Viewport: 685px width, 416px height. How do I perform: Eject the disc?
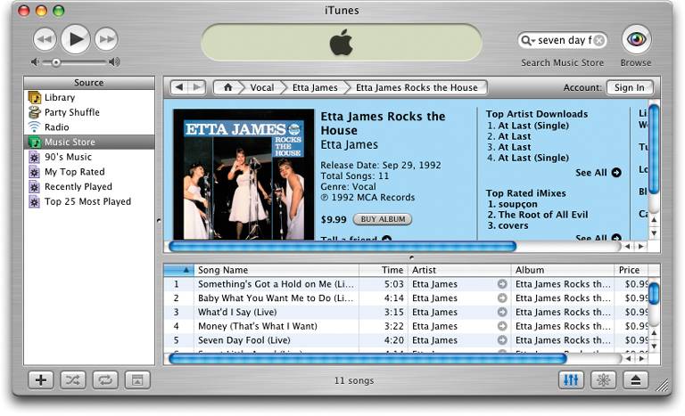click(636, 379)
